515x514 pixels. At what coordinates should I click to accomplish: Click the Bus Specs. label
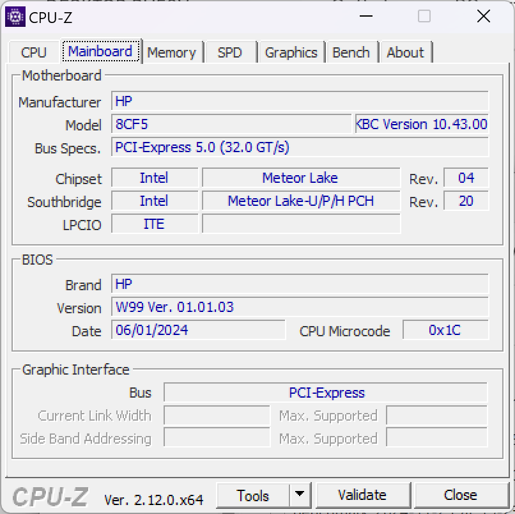tap(67, 148)
